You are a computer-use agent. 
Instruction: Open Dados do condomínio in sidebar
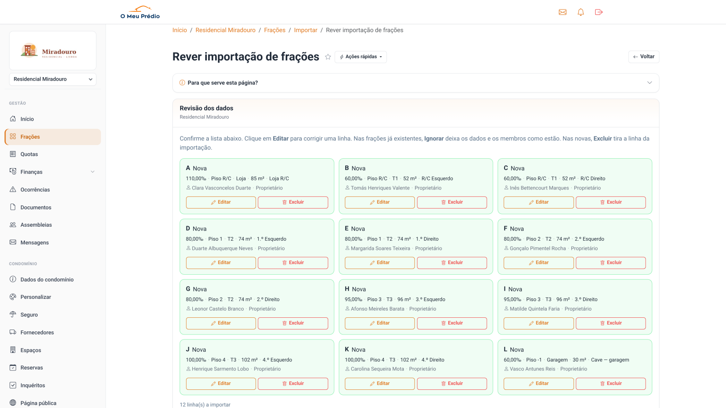tap(53, 280)
